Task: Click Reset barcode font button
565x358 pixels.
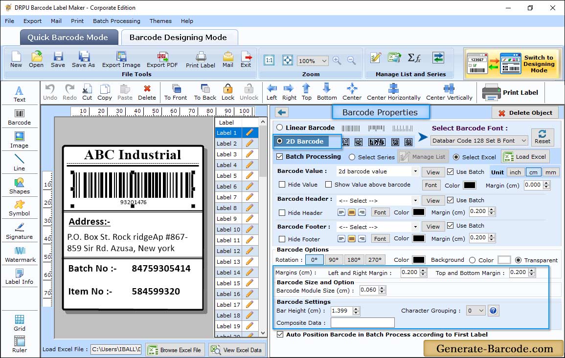Action: [x=542, y=137]
